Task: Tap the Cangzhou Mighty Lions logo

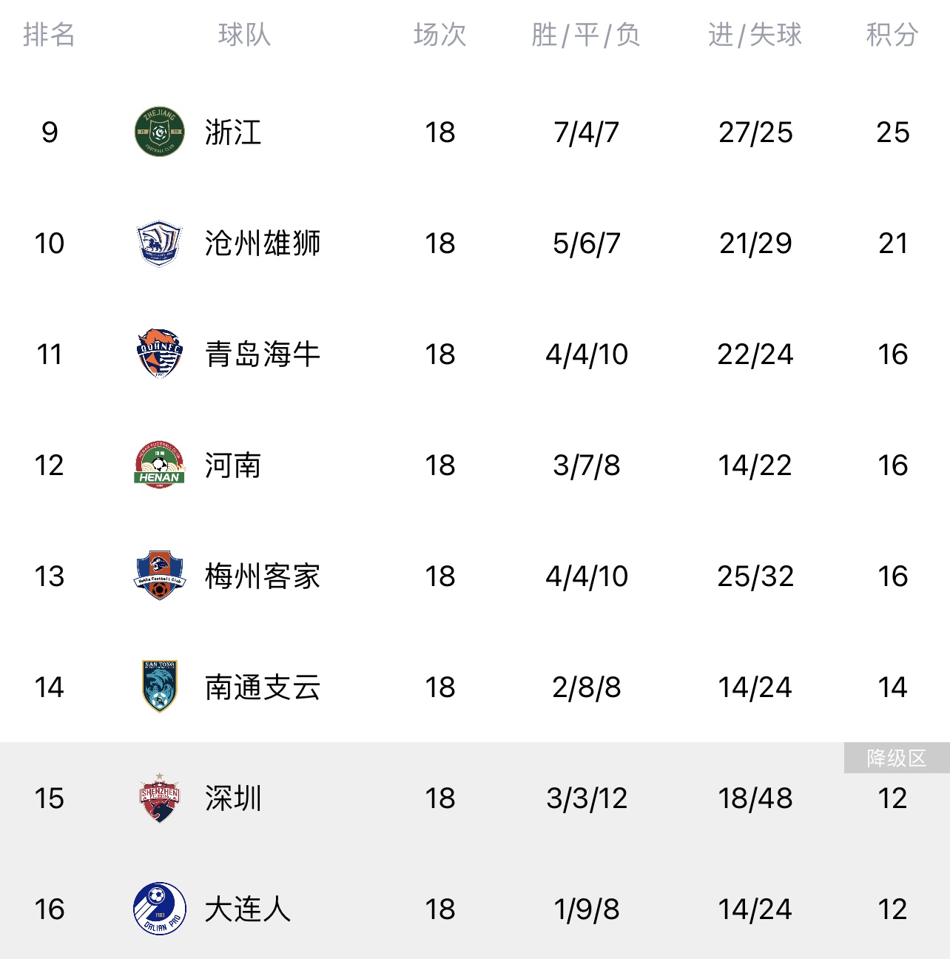Action: click(x=159, y=243)
